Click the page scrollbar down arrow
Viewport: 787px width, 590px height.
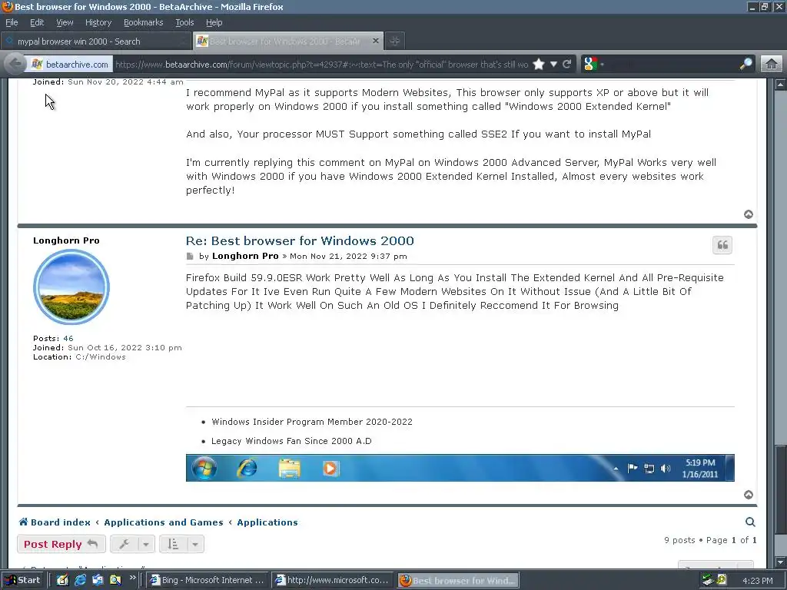(x=780, y=562)
